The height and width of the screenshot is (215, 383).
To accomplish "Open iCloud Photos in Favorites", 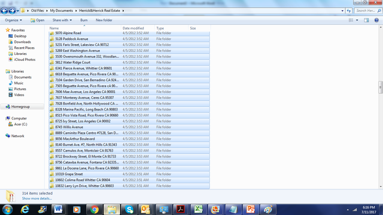I will 25,60.
